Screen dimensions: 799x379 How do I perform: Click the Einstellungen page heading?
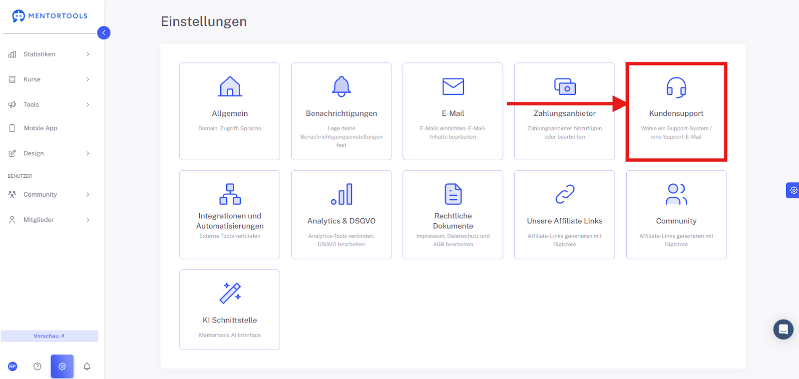[x=204, y=21]
